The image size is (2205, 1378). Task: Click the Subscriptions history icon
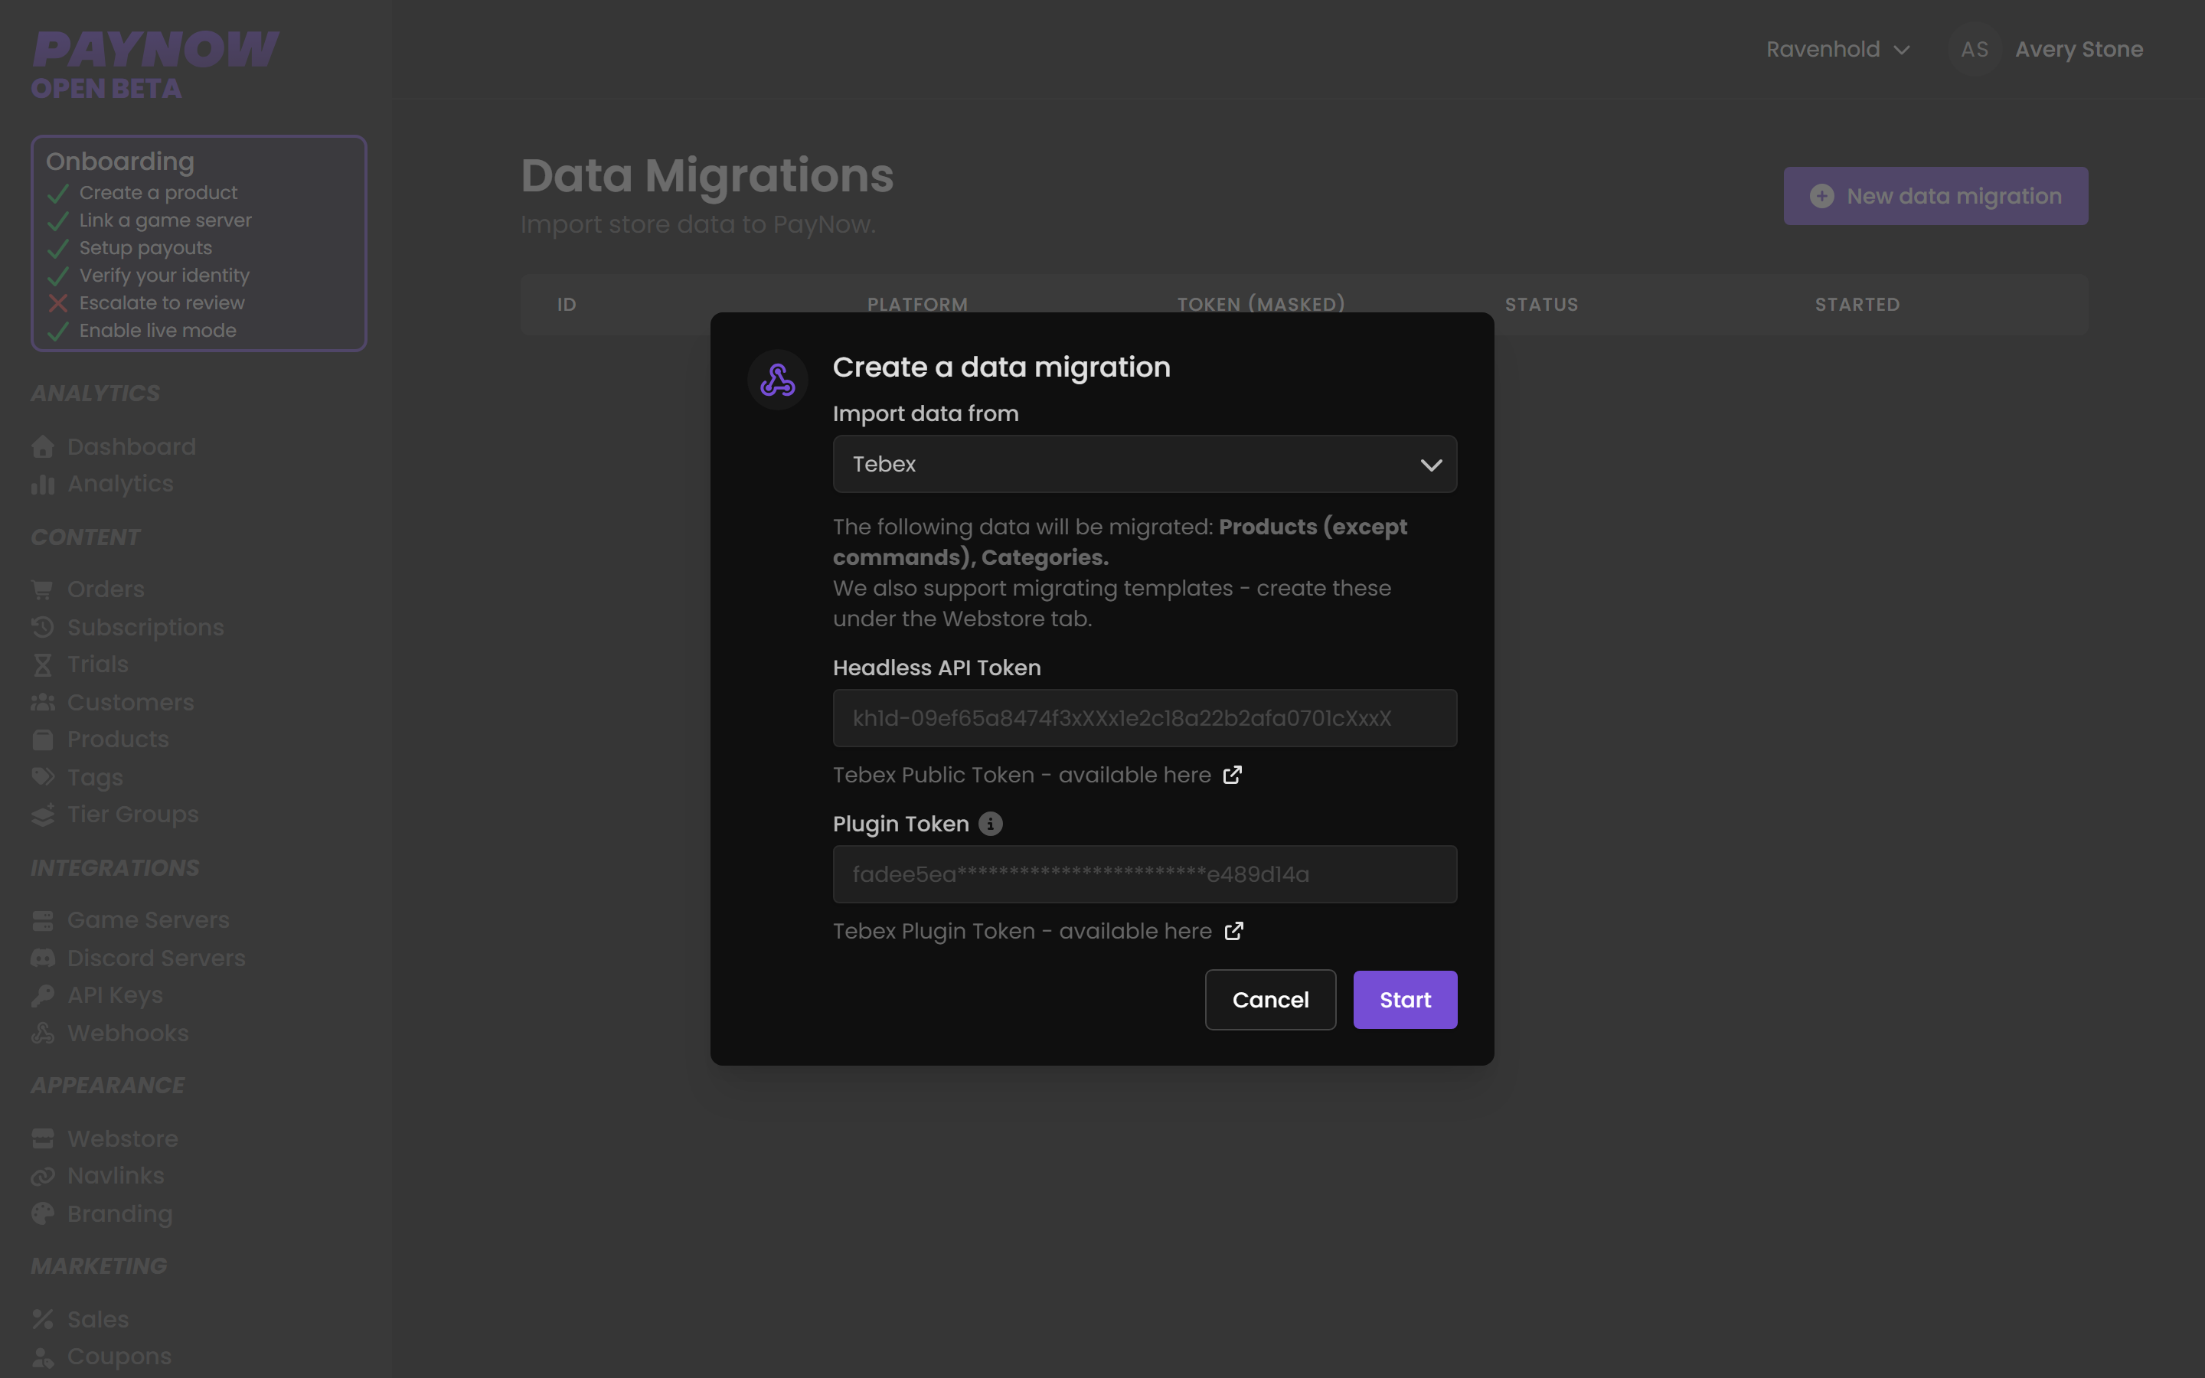point(42,627)
